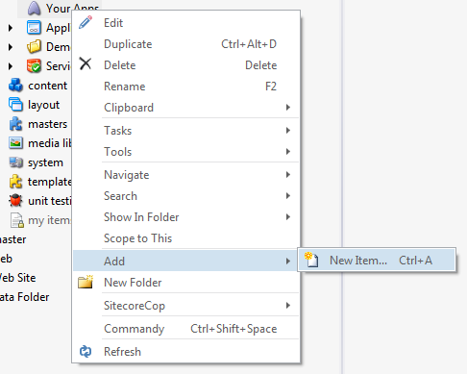This screenshot has width=467, height=374.
Task: Expand the Clipboard submenu arrow
Action: tap(288, 108)
